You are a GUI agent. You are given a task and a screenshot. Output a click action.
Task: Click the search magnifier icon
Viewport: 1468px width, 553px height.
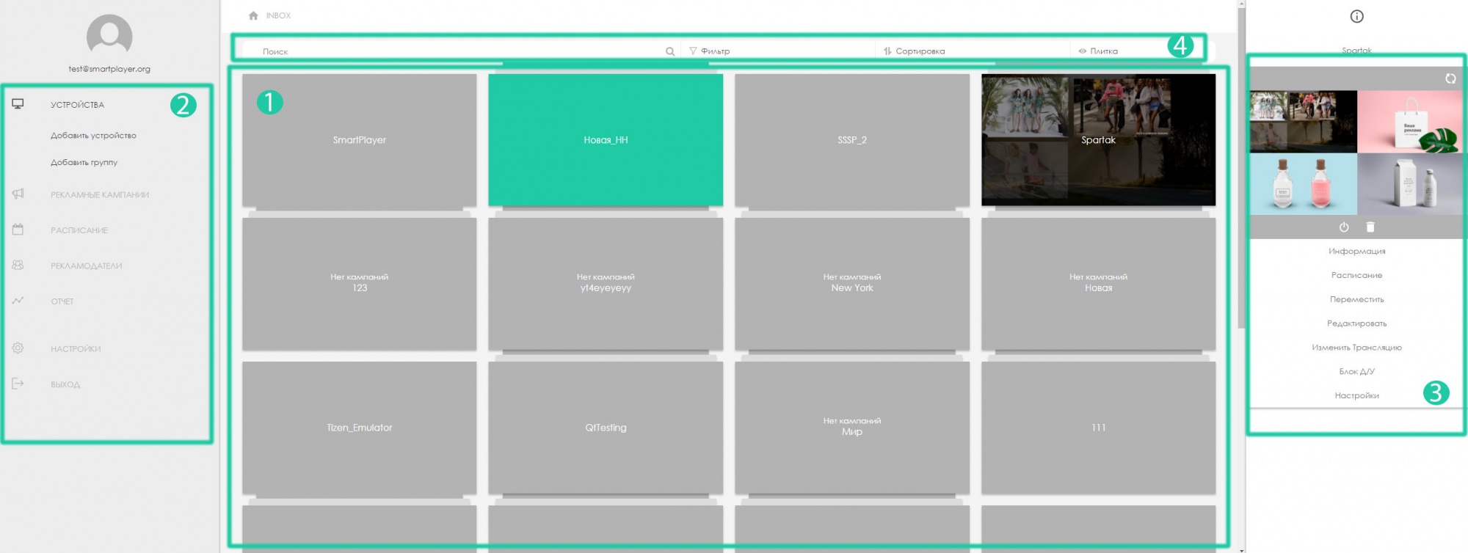(x=669, y=51)
